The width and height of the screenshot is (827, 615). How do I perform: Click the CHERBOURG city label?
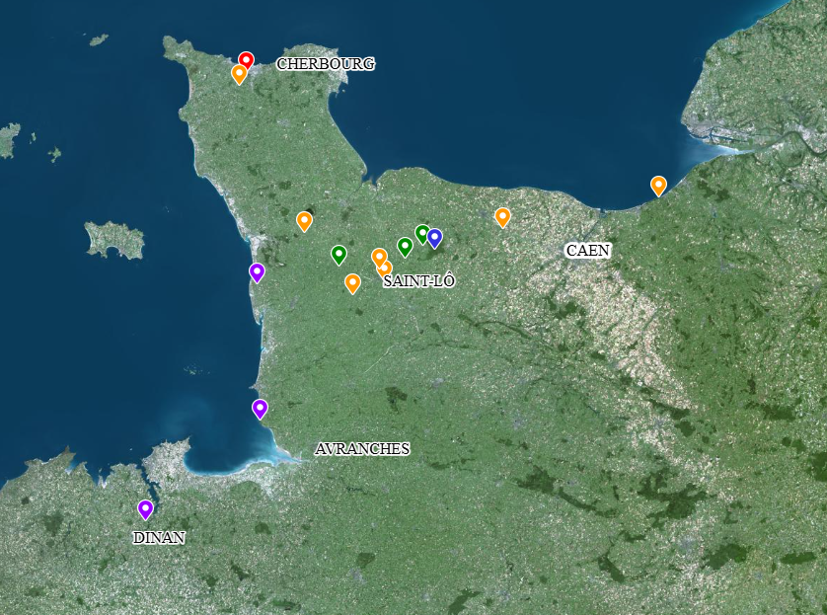coord(326,64)
